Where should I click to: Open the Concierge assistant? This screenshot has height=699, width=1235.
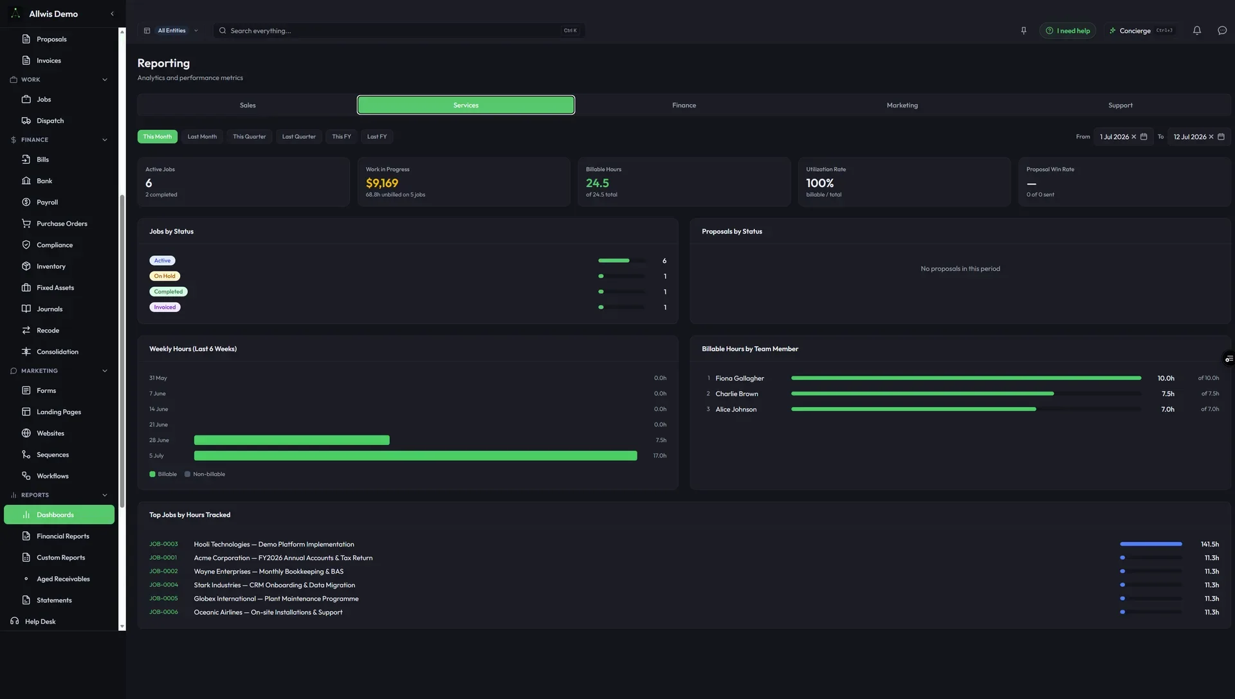[1142, 30]
